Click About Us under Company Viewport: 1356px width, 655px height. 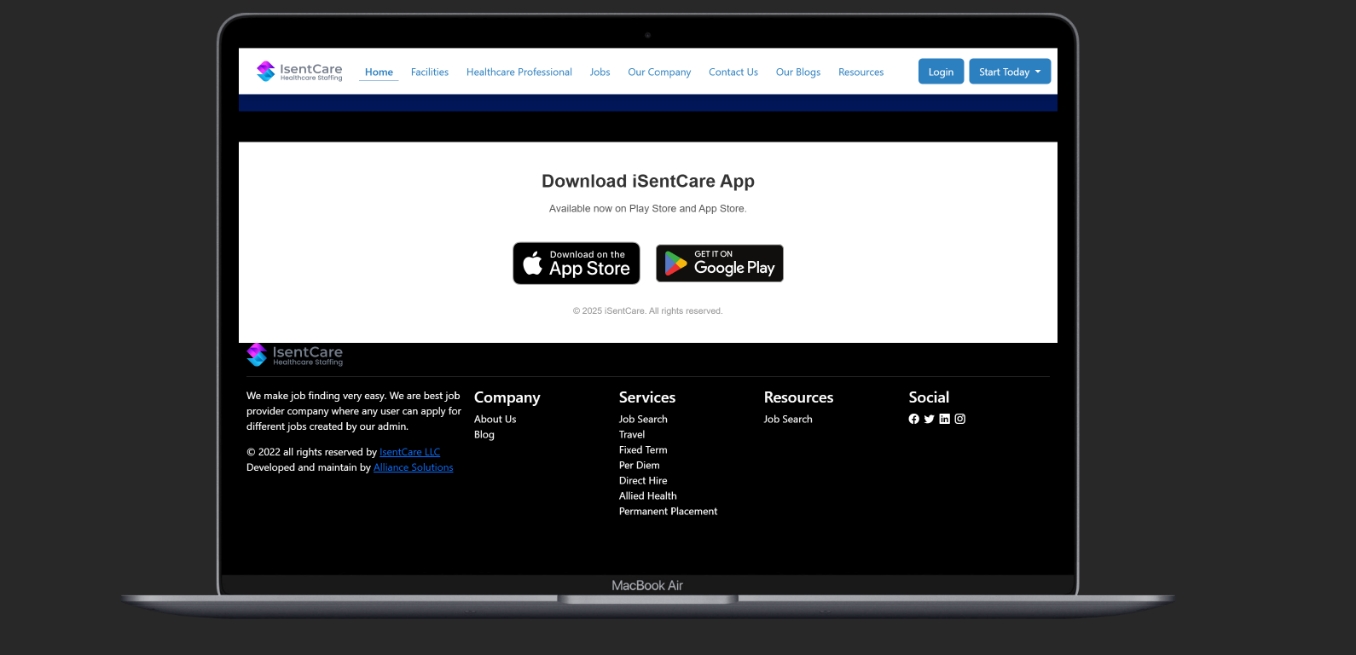495,420
